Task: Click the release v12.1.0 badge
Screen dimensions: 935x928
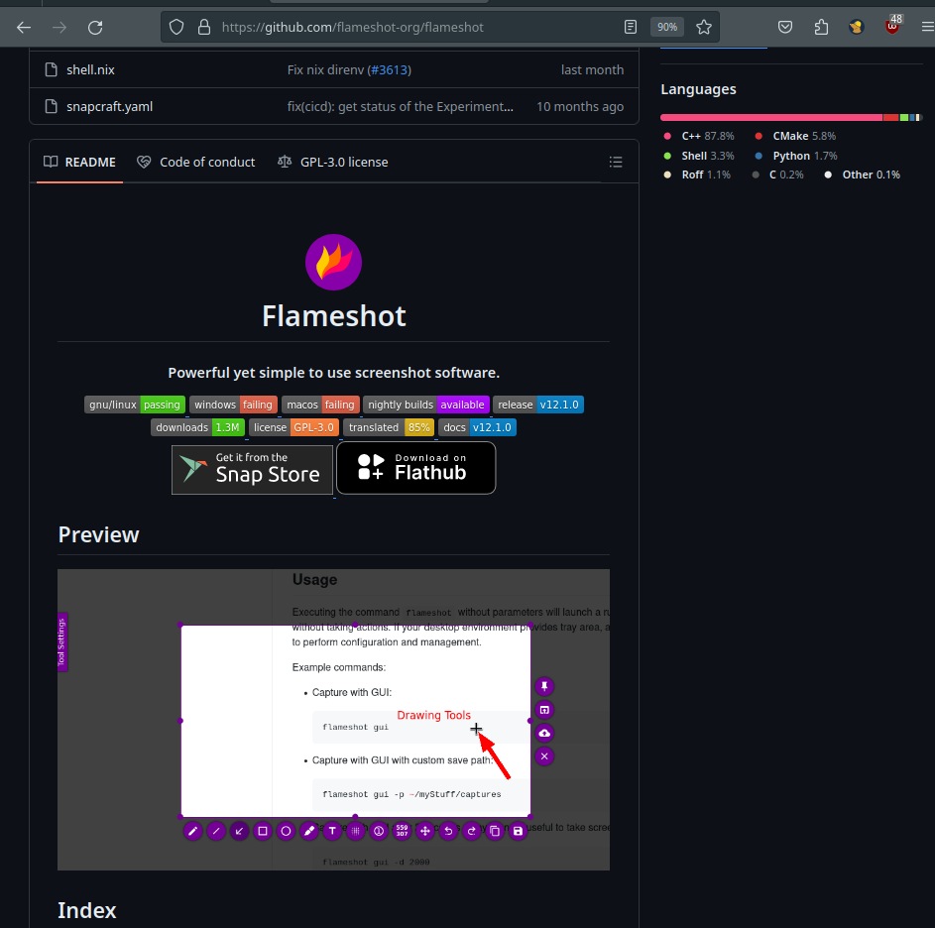Action: pyautogui.click(x=538, y=405)
